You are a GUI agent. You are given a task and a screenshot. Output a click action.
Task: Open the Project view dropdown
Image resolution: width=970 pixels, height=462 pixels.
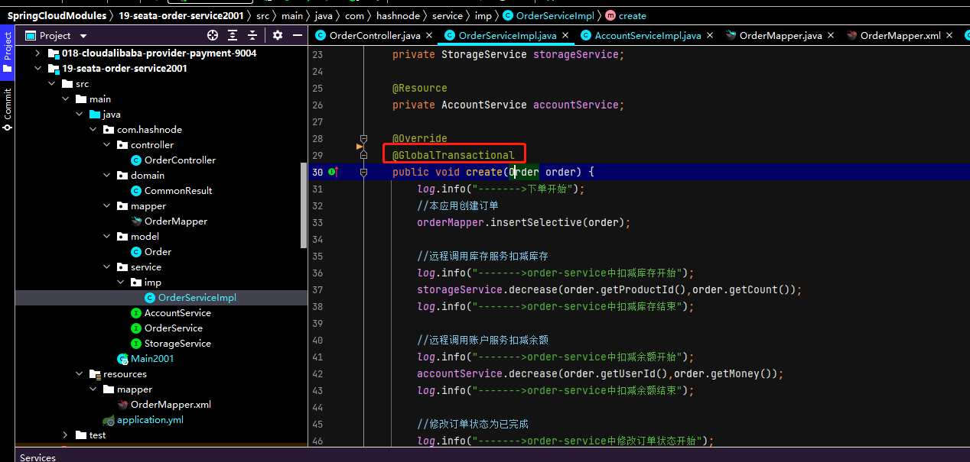pos(83,36)
